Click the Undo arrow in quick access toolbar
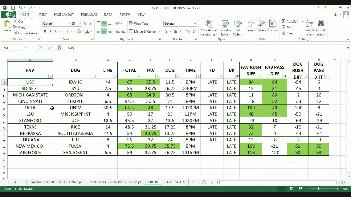This screenshot has width=351, height=197. click(x=20, y=8)
